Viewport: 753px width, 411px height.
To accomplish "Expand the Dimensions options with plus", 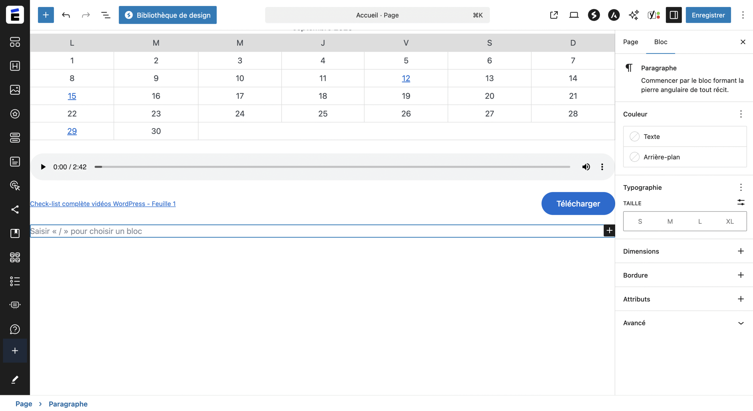I will click(x=740, y=251).
